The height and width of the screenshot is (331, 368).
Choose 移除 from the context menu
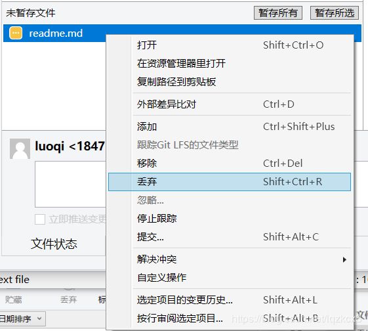pos(230,164)
